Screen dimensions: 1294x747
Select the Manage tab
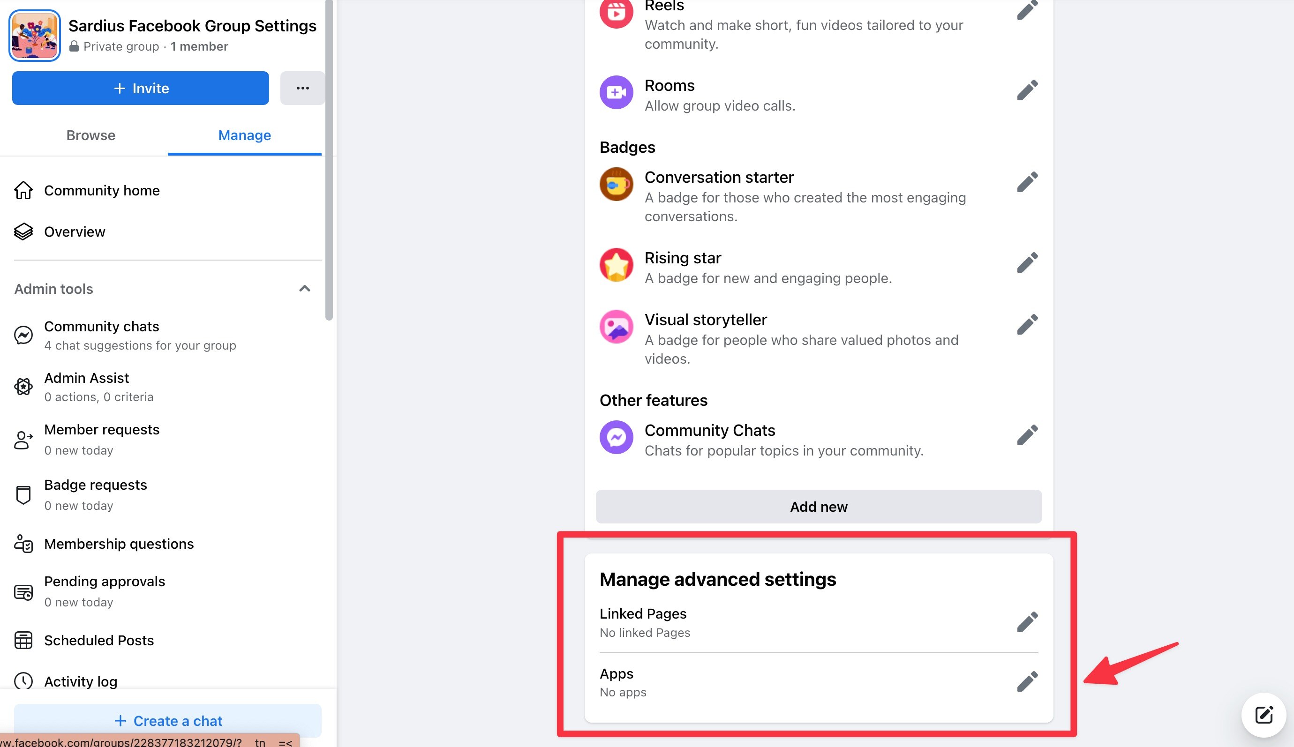(x=244, y=135)
